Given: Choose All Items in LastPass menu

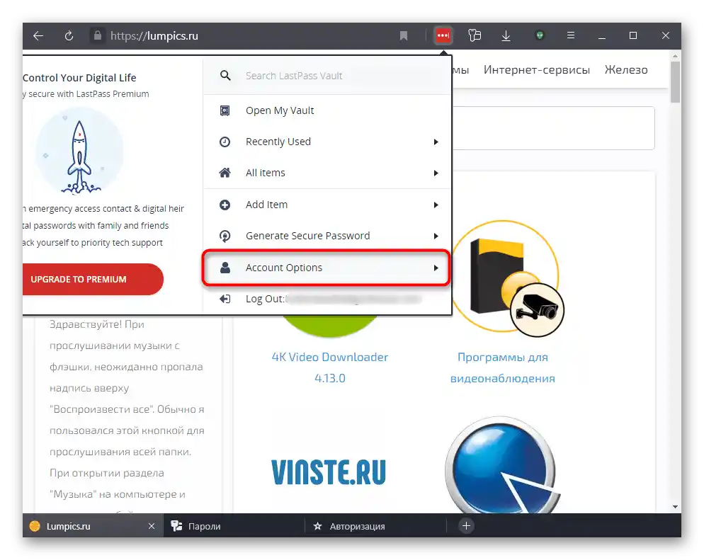Looking at the screenshot, I should pos(327,173).
